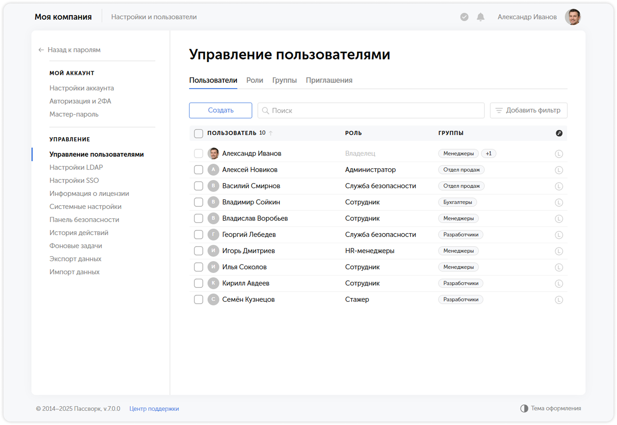Image resolution: width=617 pixels, height=425 pixels.
Task: Tick the checkbox for Кирилл Авдеев
Action: [x=198, y=283]
